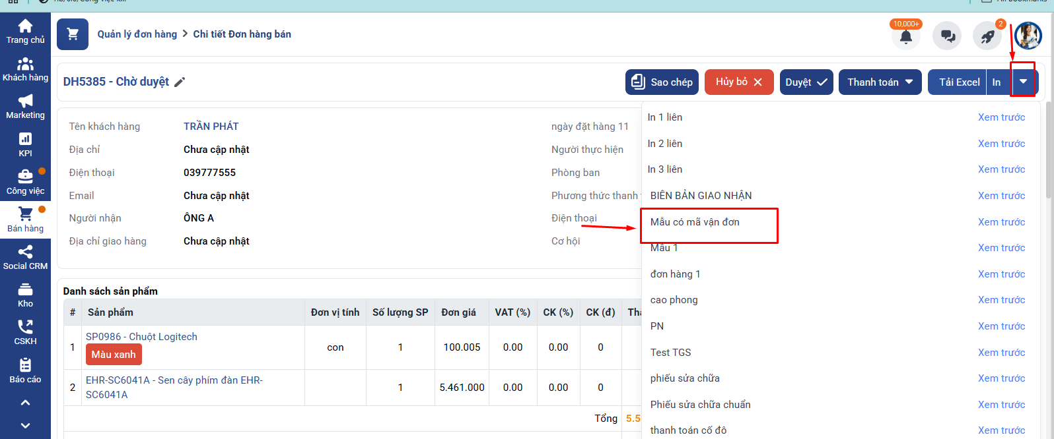Toggle the print template dropdown arrow
This screenshot has height=439, width=1054.
pos(1023,82)
